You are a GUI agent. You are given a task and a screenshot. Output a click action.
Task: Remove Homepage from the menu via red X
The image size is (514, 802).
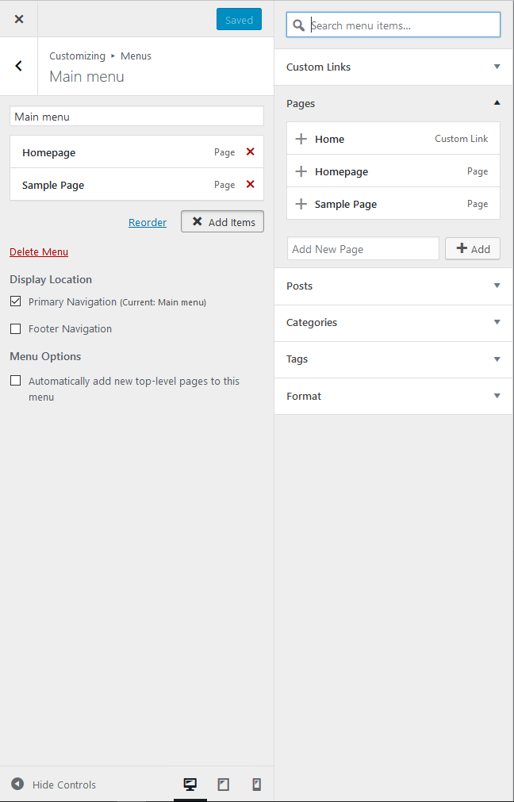pos(250,152)
